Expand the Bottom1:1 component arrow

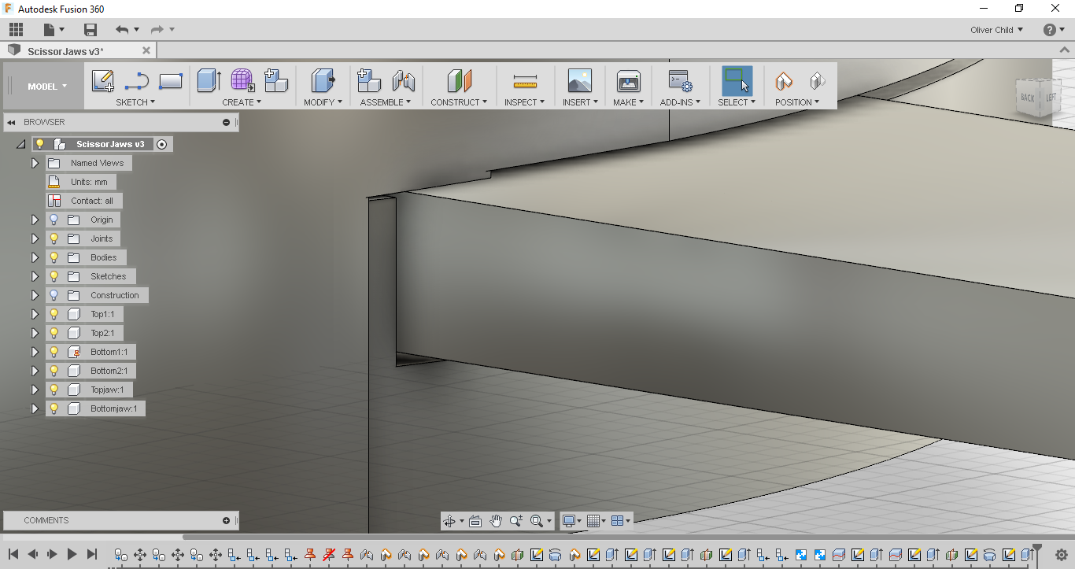pyautogui.click(x=35, y=352)
